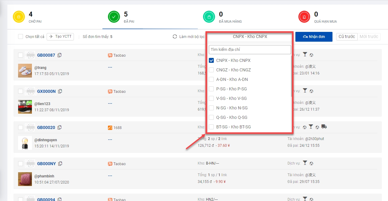This screenshot has width=388, height=201.
Task: Click the account '@2h30phut'
Action: [x=314, y=139]
